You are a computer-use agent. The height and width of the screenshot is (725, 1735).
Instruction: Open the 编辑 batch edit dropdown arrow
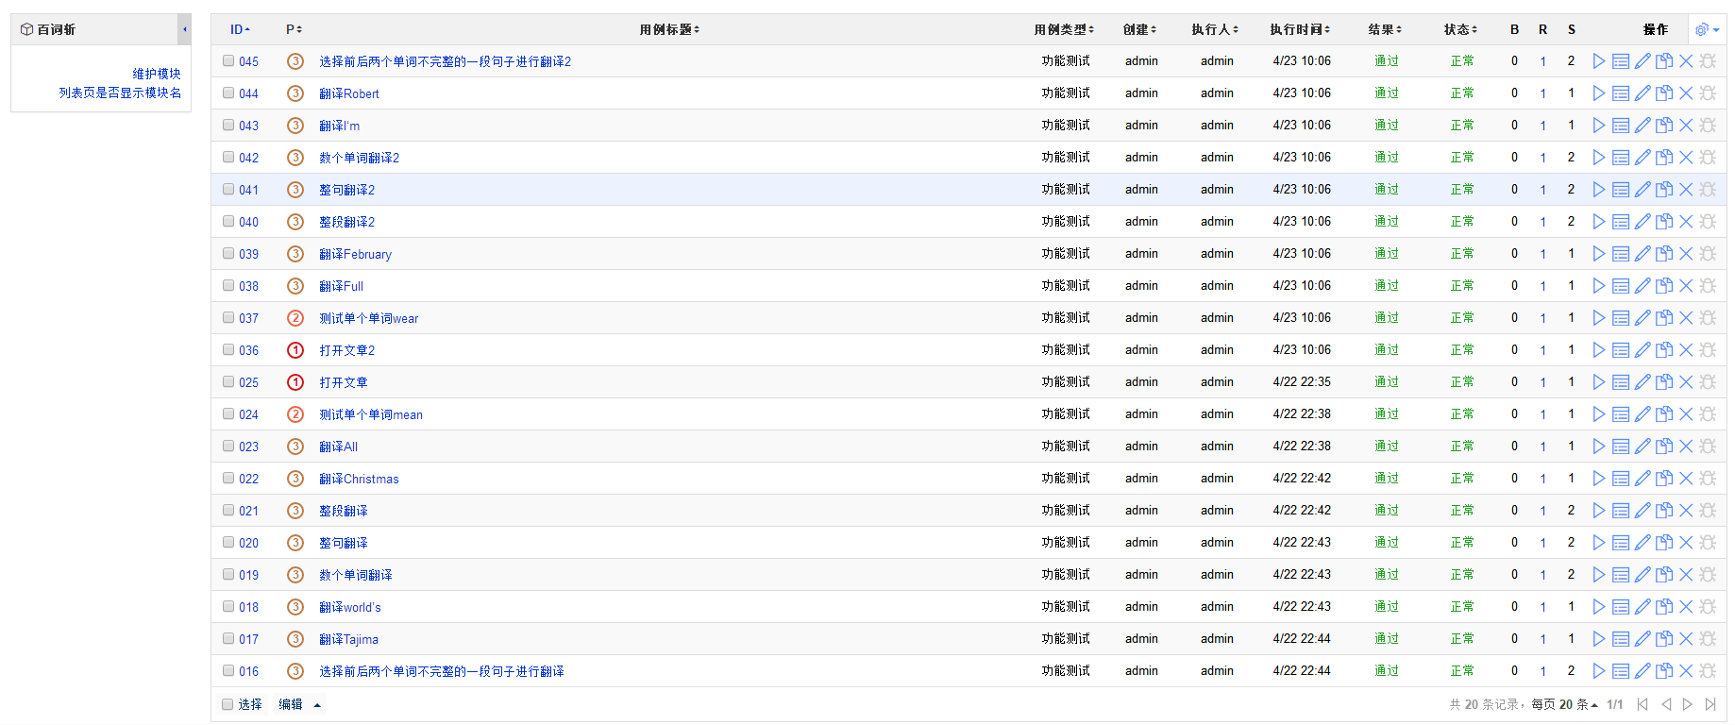point(317,705)
